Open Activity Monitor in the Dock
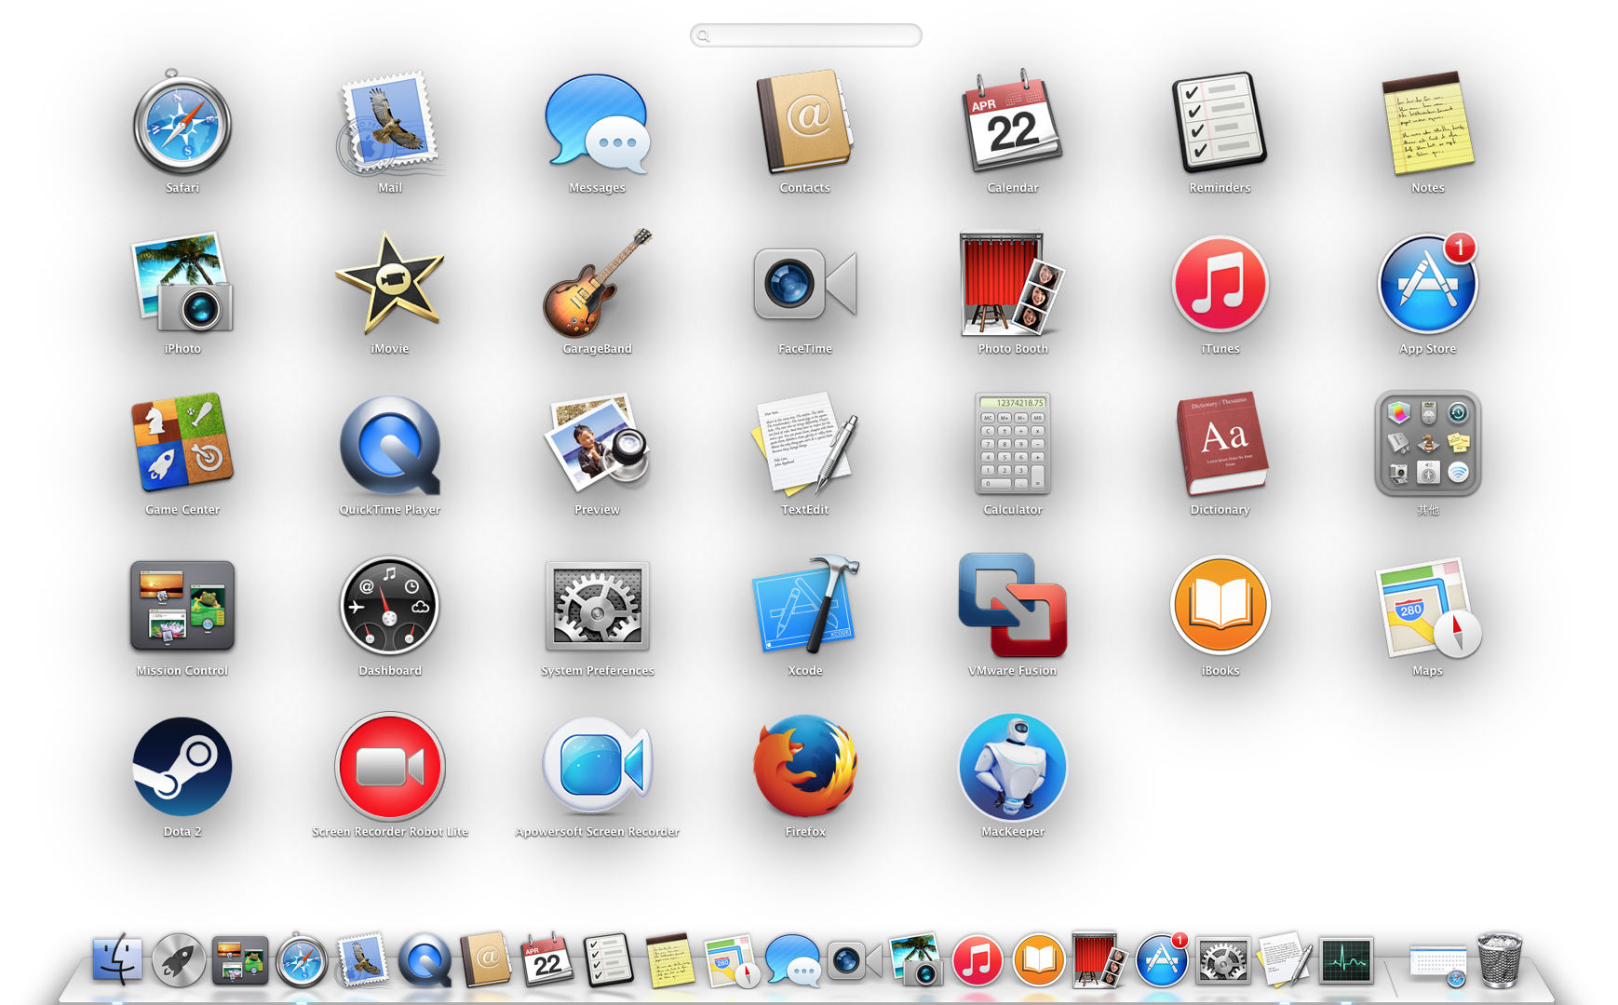The image size is (1618, 1005). click(x=1346, y=960)
